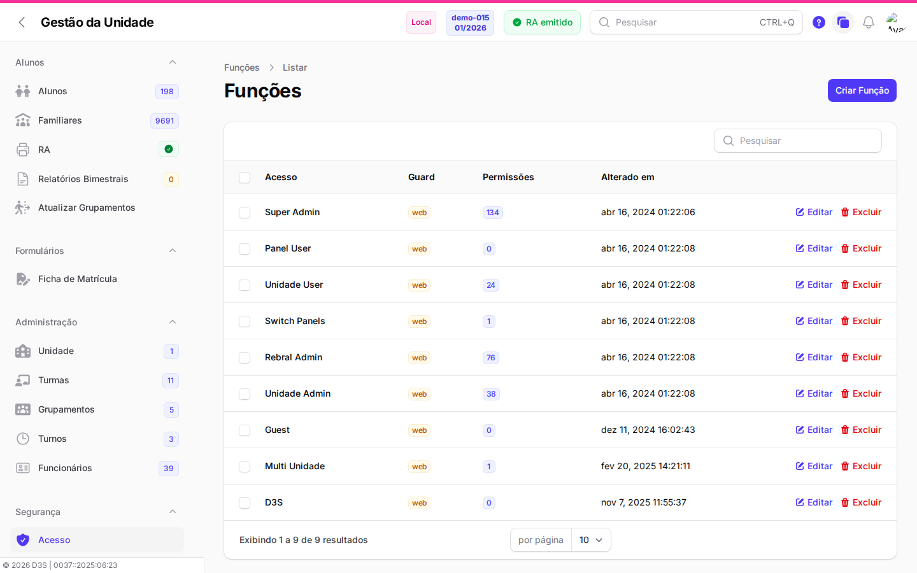This screenshot has height=573, width=917.
Task: Click the RA emitido status badge
Action: pos(542,22)
